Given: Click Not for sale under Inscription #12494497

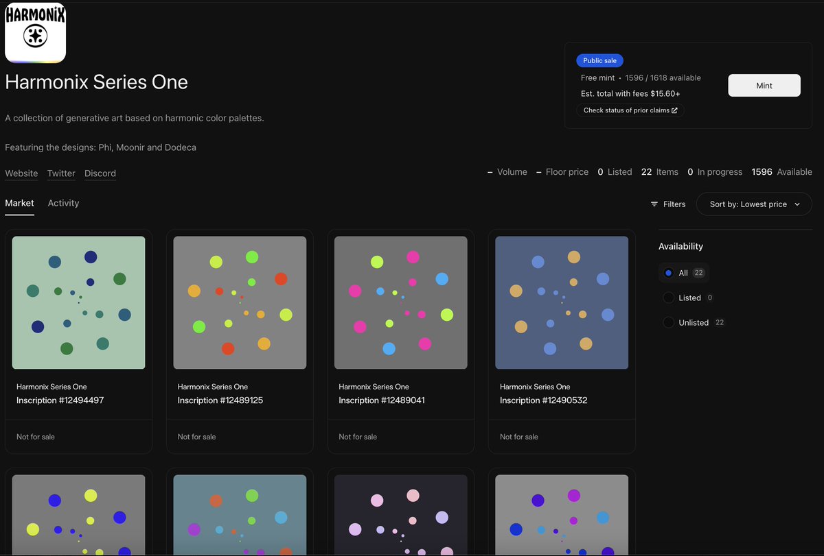Looking at the screenshot, I should coord(36,437).
